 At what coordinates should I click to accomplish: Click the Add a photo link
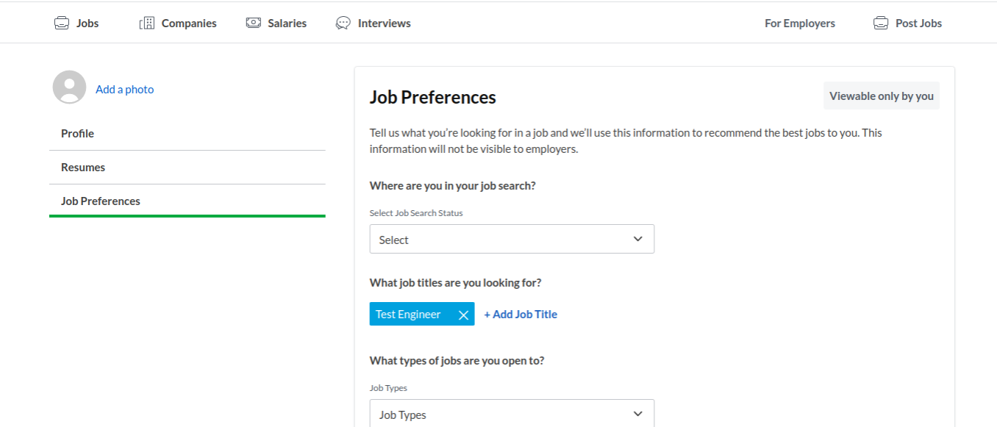tap(125, 90)
